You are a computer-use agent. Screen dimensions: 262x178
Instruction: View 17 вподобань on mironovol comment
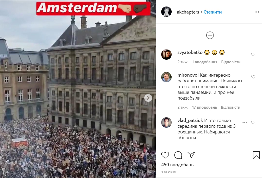pos(204,107)
